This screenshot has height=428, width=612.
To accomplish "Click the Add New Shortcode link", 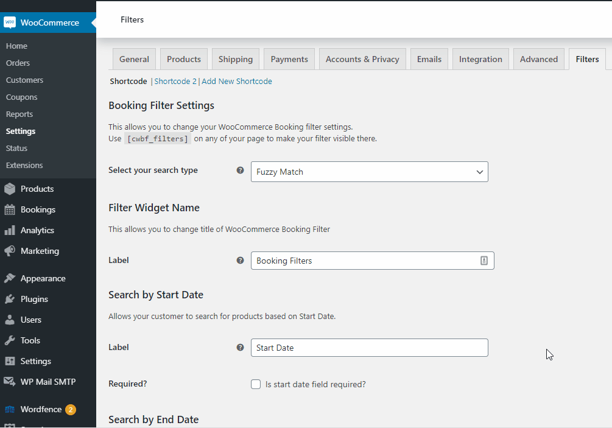I will (x=237, y=81).
